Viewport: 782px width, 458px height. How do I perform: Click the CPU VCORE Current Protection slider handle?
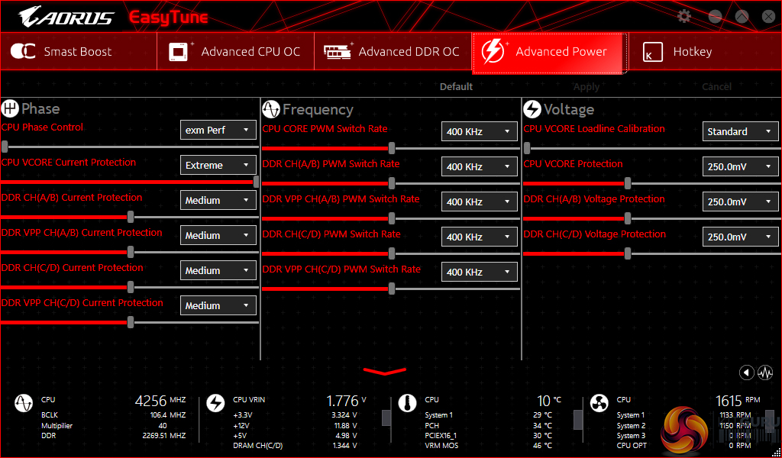pyautogui.click(x=256, y=182)
